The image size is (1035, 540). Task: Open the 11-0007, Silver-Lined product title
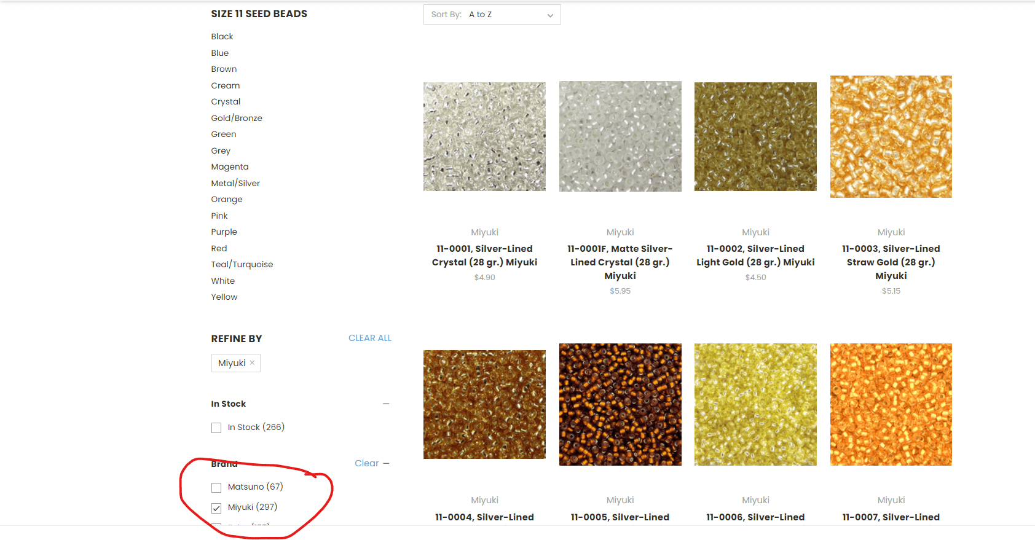(891, 517)
